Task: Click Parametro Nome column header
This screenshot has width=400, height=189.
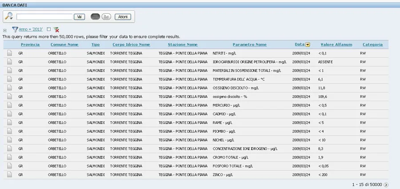Action: (x=249, y=44)
